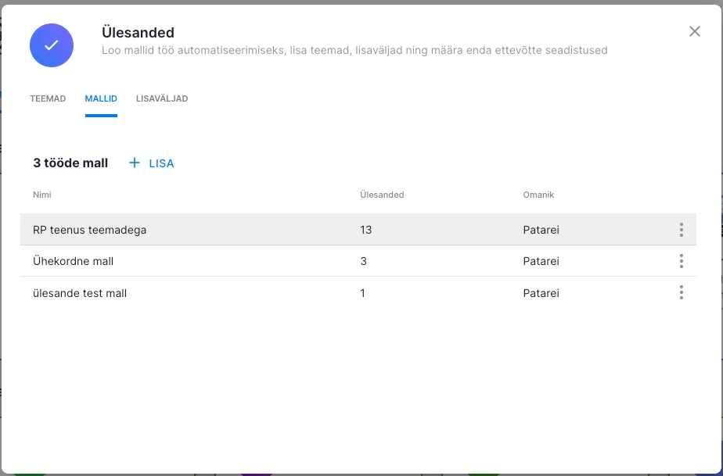723x476 pixels.
Task: Select the Ühekordne mall template
Action: (x=74, y=261)
